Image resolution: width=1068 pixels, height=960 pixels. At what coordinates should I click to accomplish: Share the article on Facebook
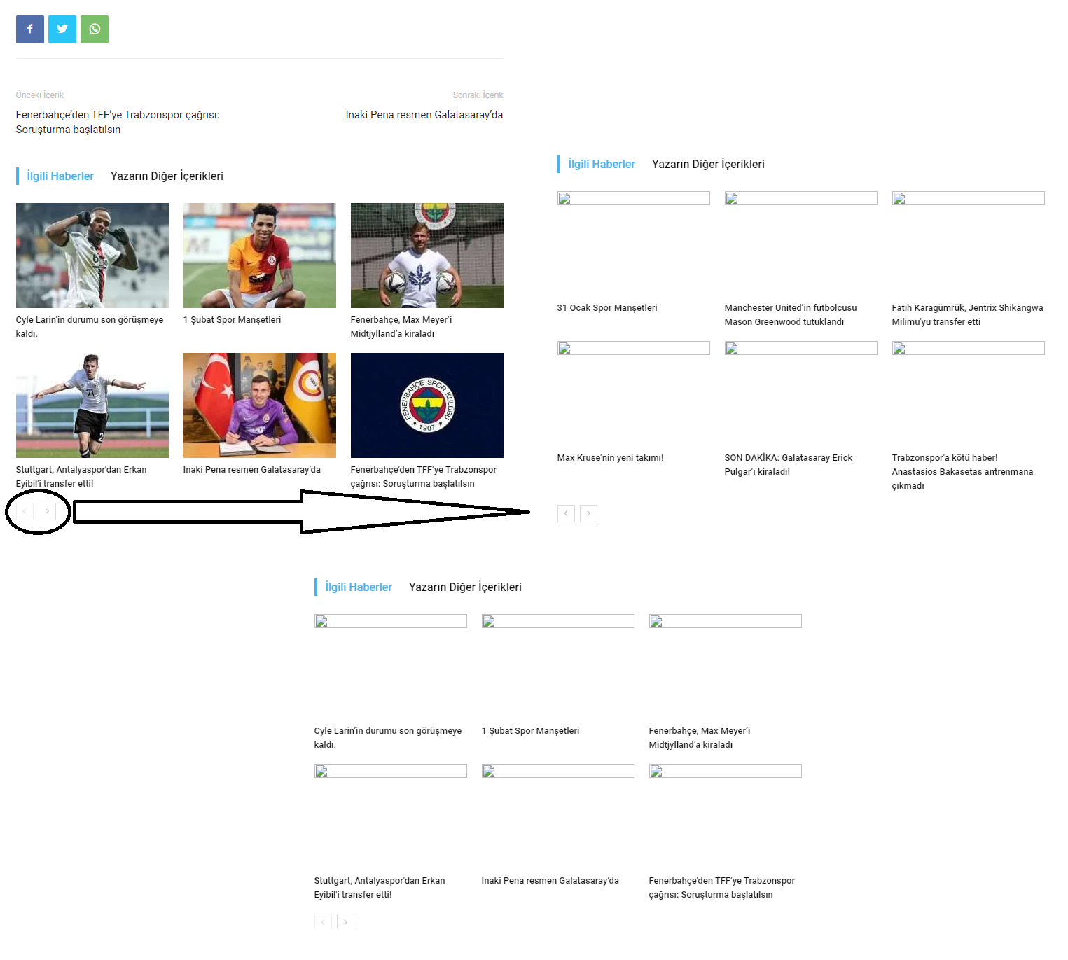click(30, 29)
